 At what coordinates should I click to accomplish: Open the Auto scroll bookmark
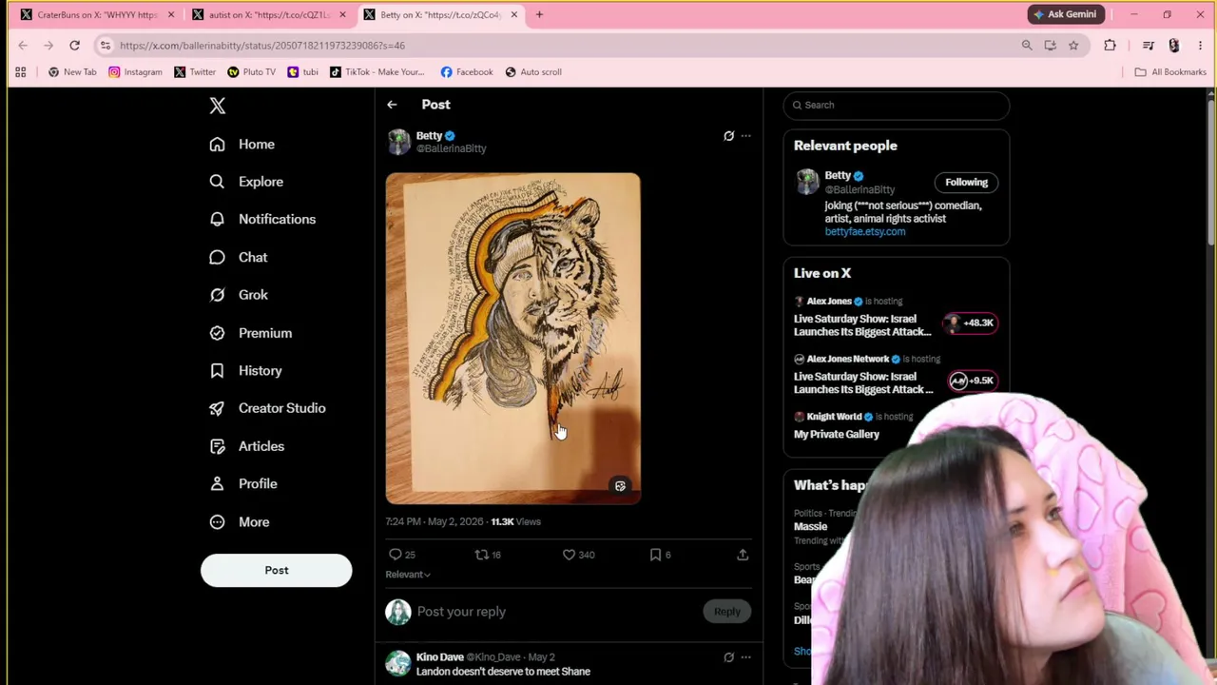click(533, 72)
